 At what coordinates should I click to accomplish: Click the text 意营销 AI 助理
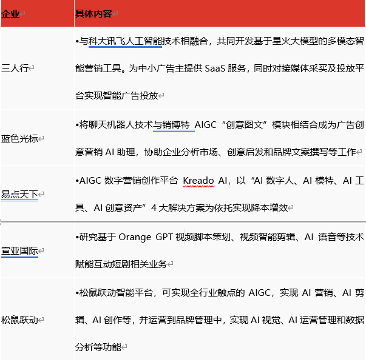point(105,152)
